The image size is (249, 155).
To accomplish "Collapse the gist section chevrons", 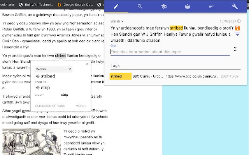I will 235,49.
